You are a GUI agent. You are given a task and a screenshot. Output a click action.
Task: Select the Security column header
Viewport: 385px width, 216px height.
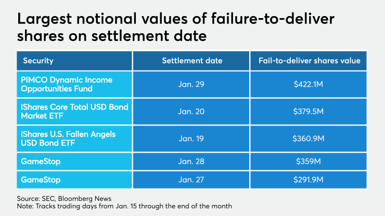38,61
